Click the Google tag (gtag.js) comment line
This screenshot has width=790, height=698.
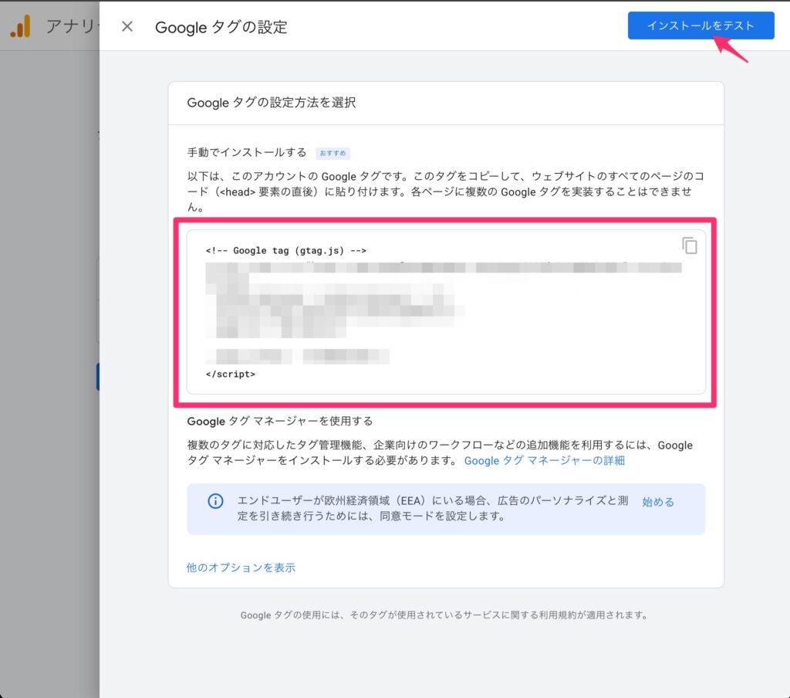[285, 250]
